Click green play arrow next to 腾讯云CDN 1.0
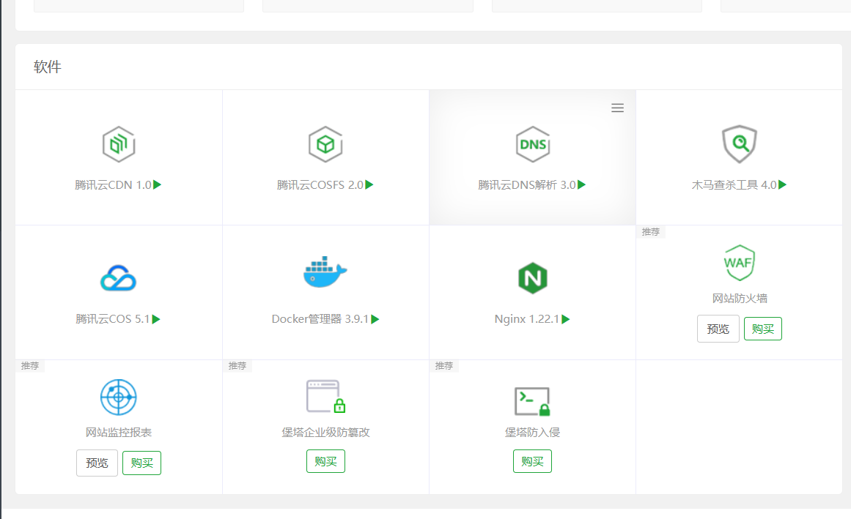This screenshot has width=851, height=519. click(158, 184)
